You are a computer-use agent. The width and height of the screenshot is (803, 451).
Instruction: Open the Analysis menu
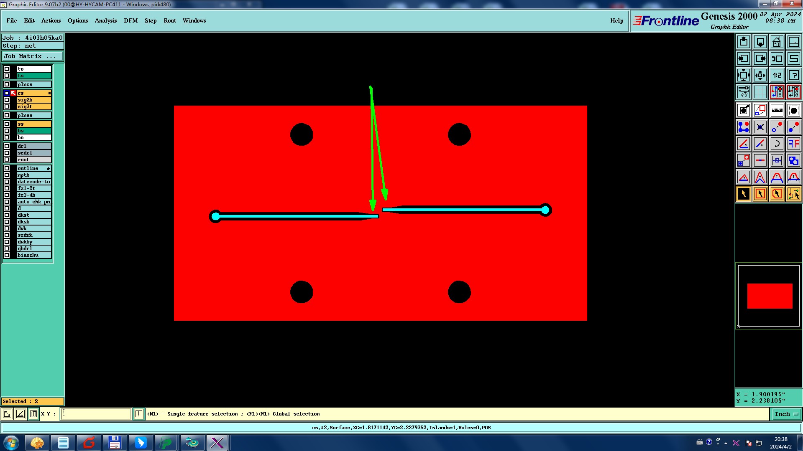click(105, 20)
